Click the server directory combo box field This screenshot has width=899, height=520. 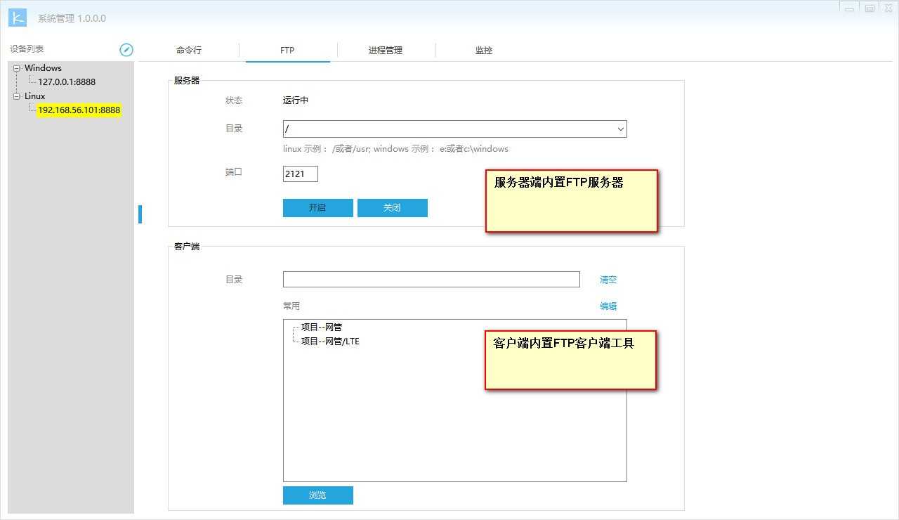454,129
